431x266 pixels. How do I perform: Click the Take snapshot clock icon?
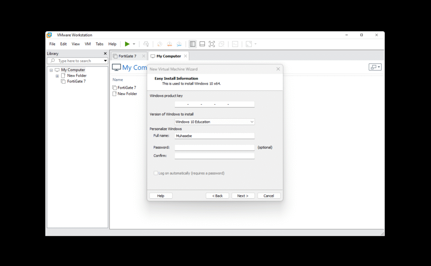pyautogui.click(x=160, y=44)
